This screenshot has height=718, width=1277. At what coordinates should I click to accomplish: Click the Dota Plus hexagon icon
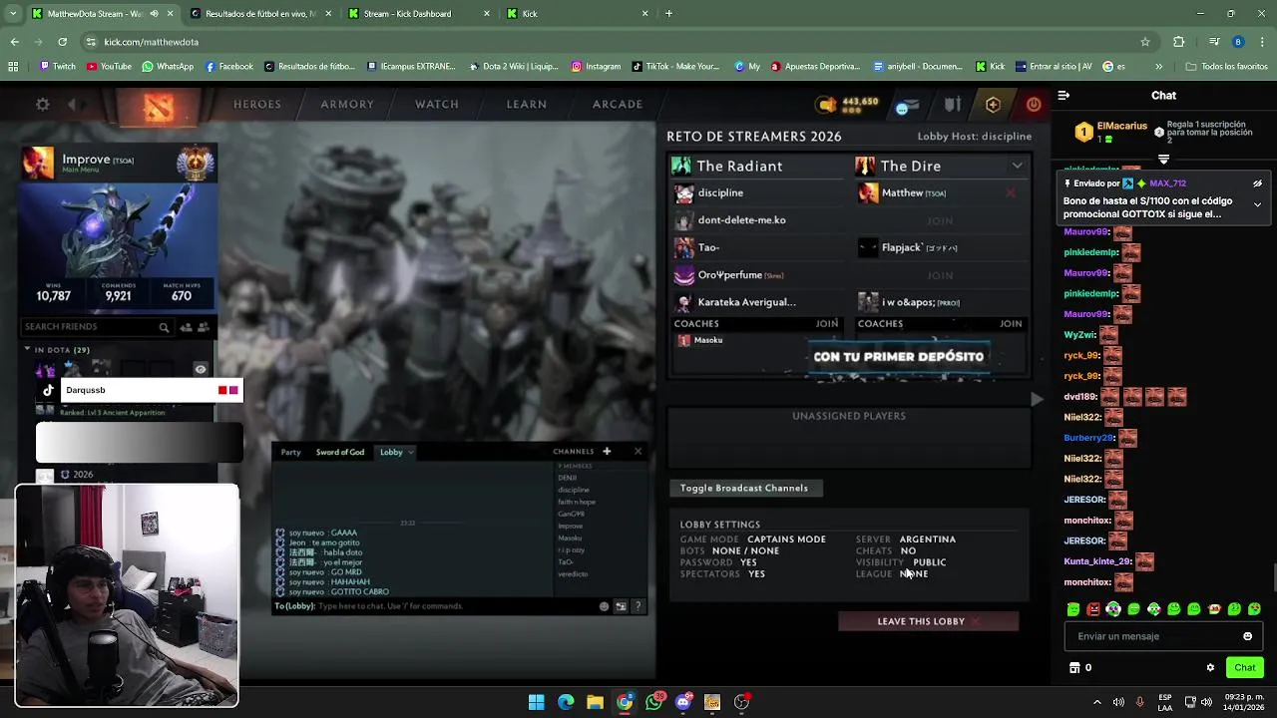coord(993,104)
